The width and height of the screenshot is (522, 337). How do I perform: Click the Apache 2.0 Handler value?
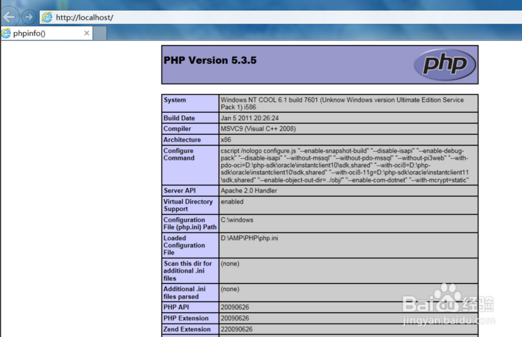coord(249,190)
